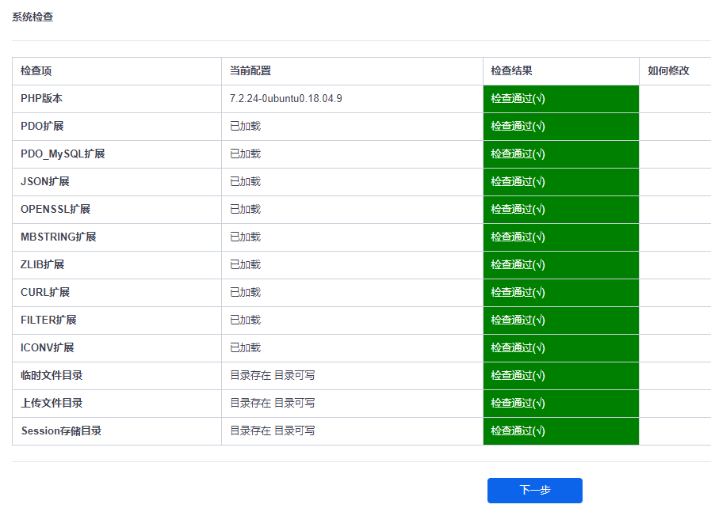Select the PHP version 7.2.24-0ubuntu0.18.04.9 text
The image size is (711, 512).
coord(285,99)
